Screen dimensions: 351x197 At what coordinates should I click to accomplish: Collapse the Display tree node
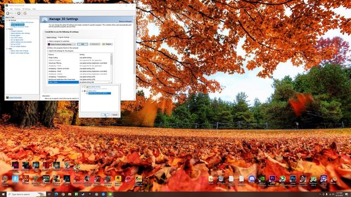pyautogui.click(x=7, y=29)
